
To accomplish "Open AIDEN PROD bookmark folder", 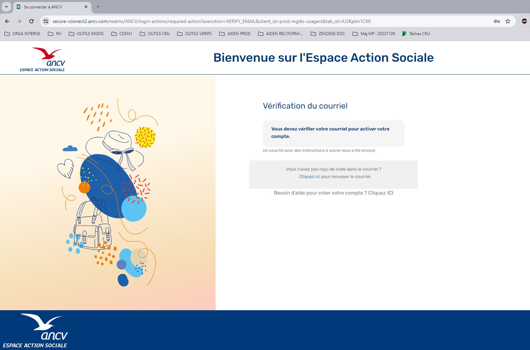I will click(235, 34).
